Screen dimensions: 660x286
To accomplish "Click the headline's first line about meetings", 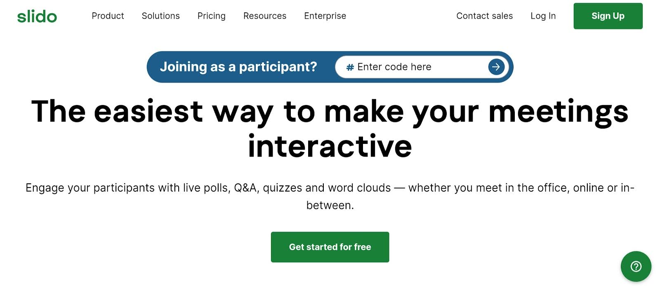I will (330, 111).
